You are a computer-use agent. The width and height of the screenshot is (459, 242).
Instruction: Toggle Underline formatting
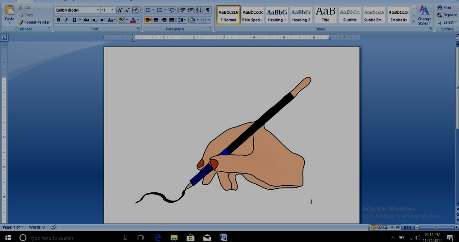[74, 20]
